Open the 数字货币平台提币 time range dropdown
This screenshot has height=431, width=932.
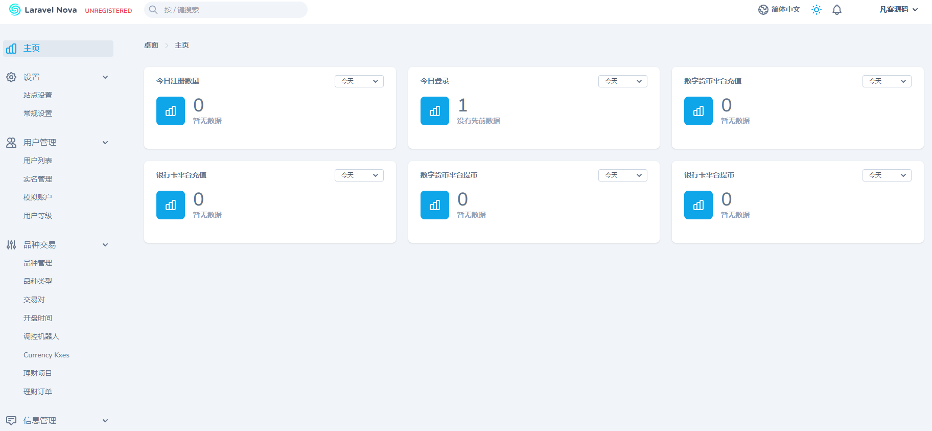click(622, 175)
